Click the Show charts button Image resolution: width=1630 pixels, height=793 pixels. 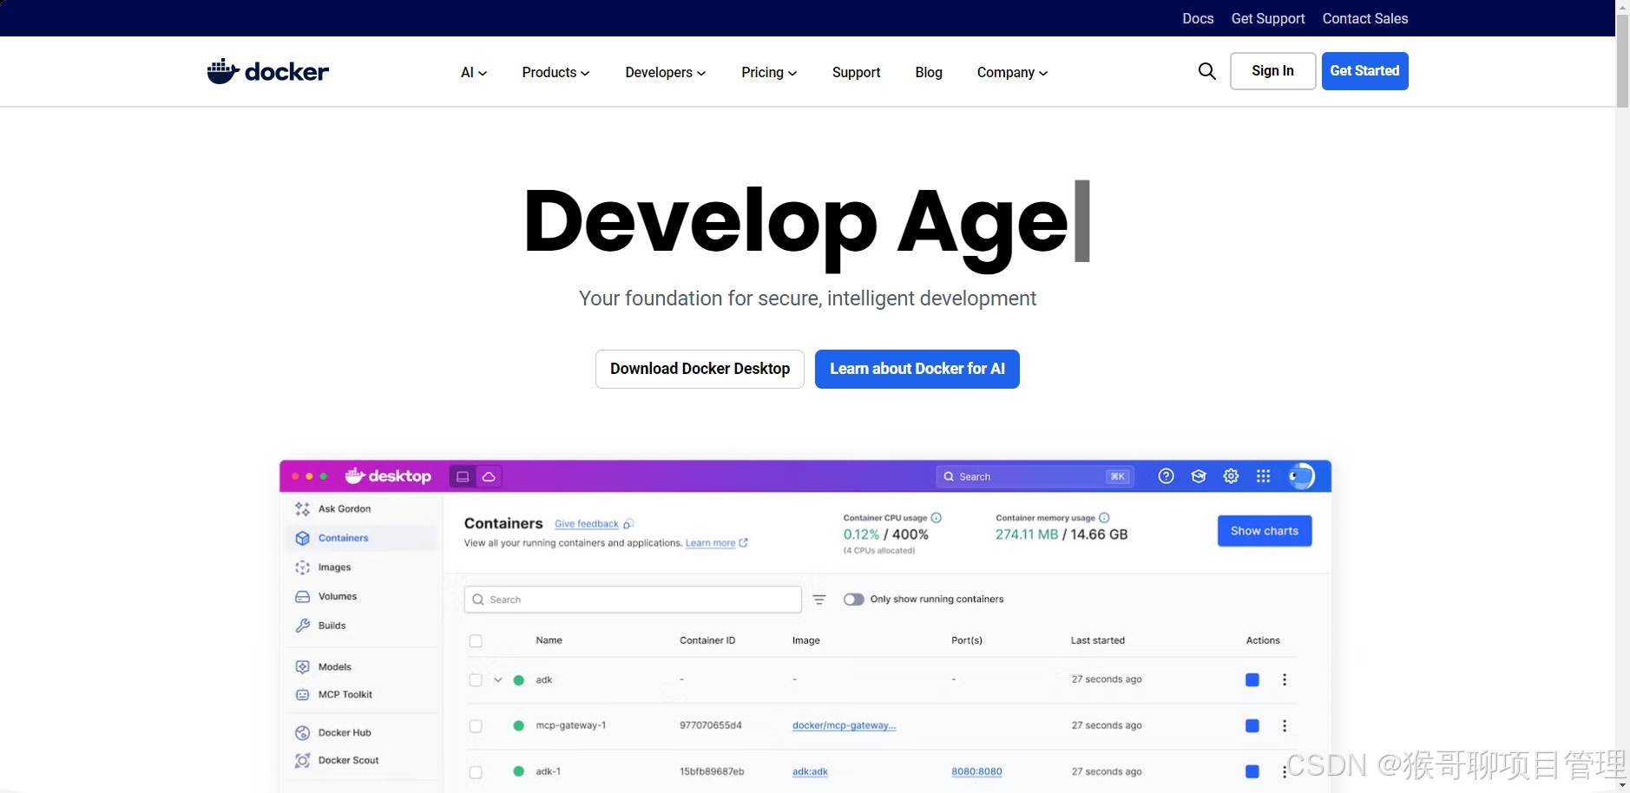(1265, 531)
